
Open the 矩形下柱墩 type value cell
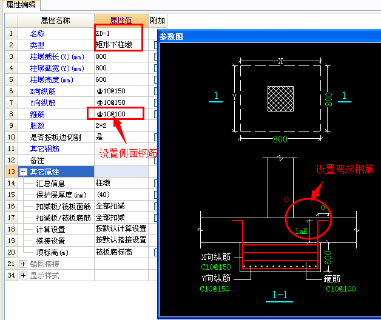pos(121,45)
